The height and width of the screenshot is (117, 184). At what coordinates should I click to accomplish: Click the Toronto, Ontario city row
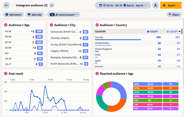click(69, 38)
